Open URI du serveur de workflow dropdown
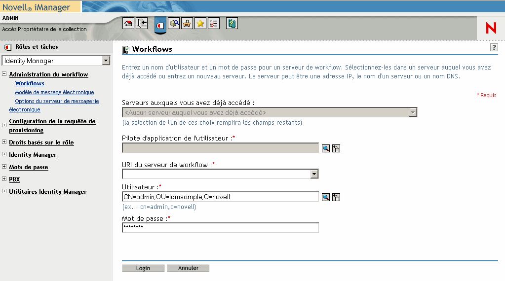This screenshot has height=281, width=505. pos(314,174)
